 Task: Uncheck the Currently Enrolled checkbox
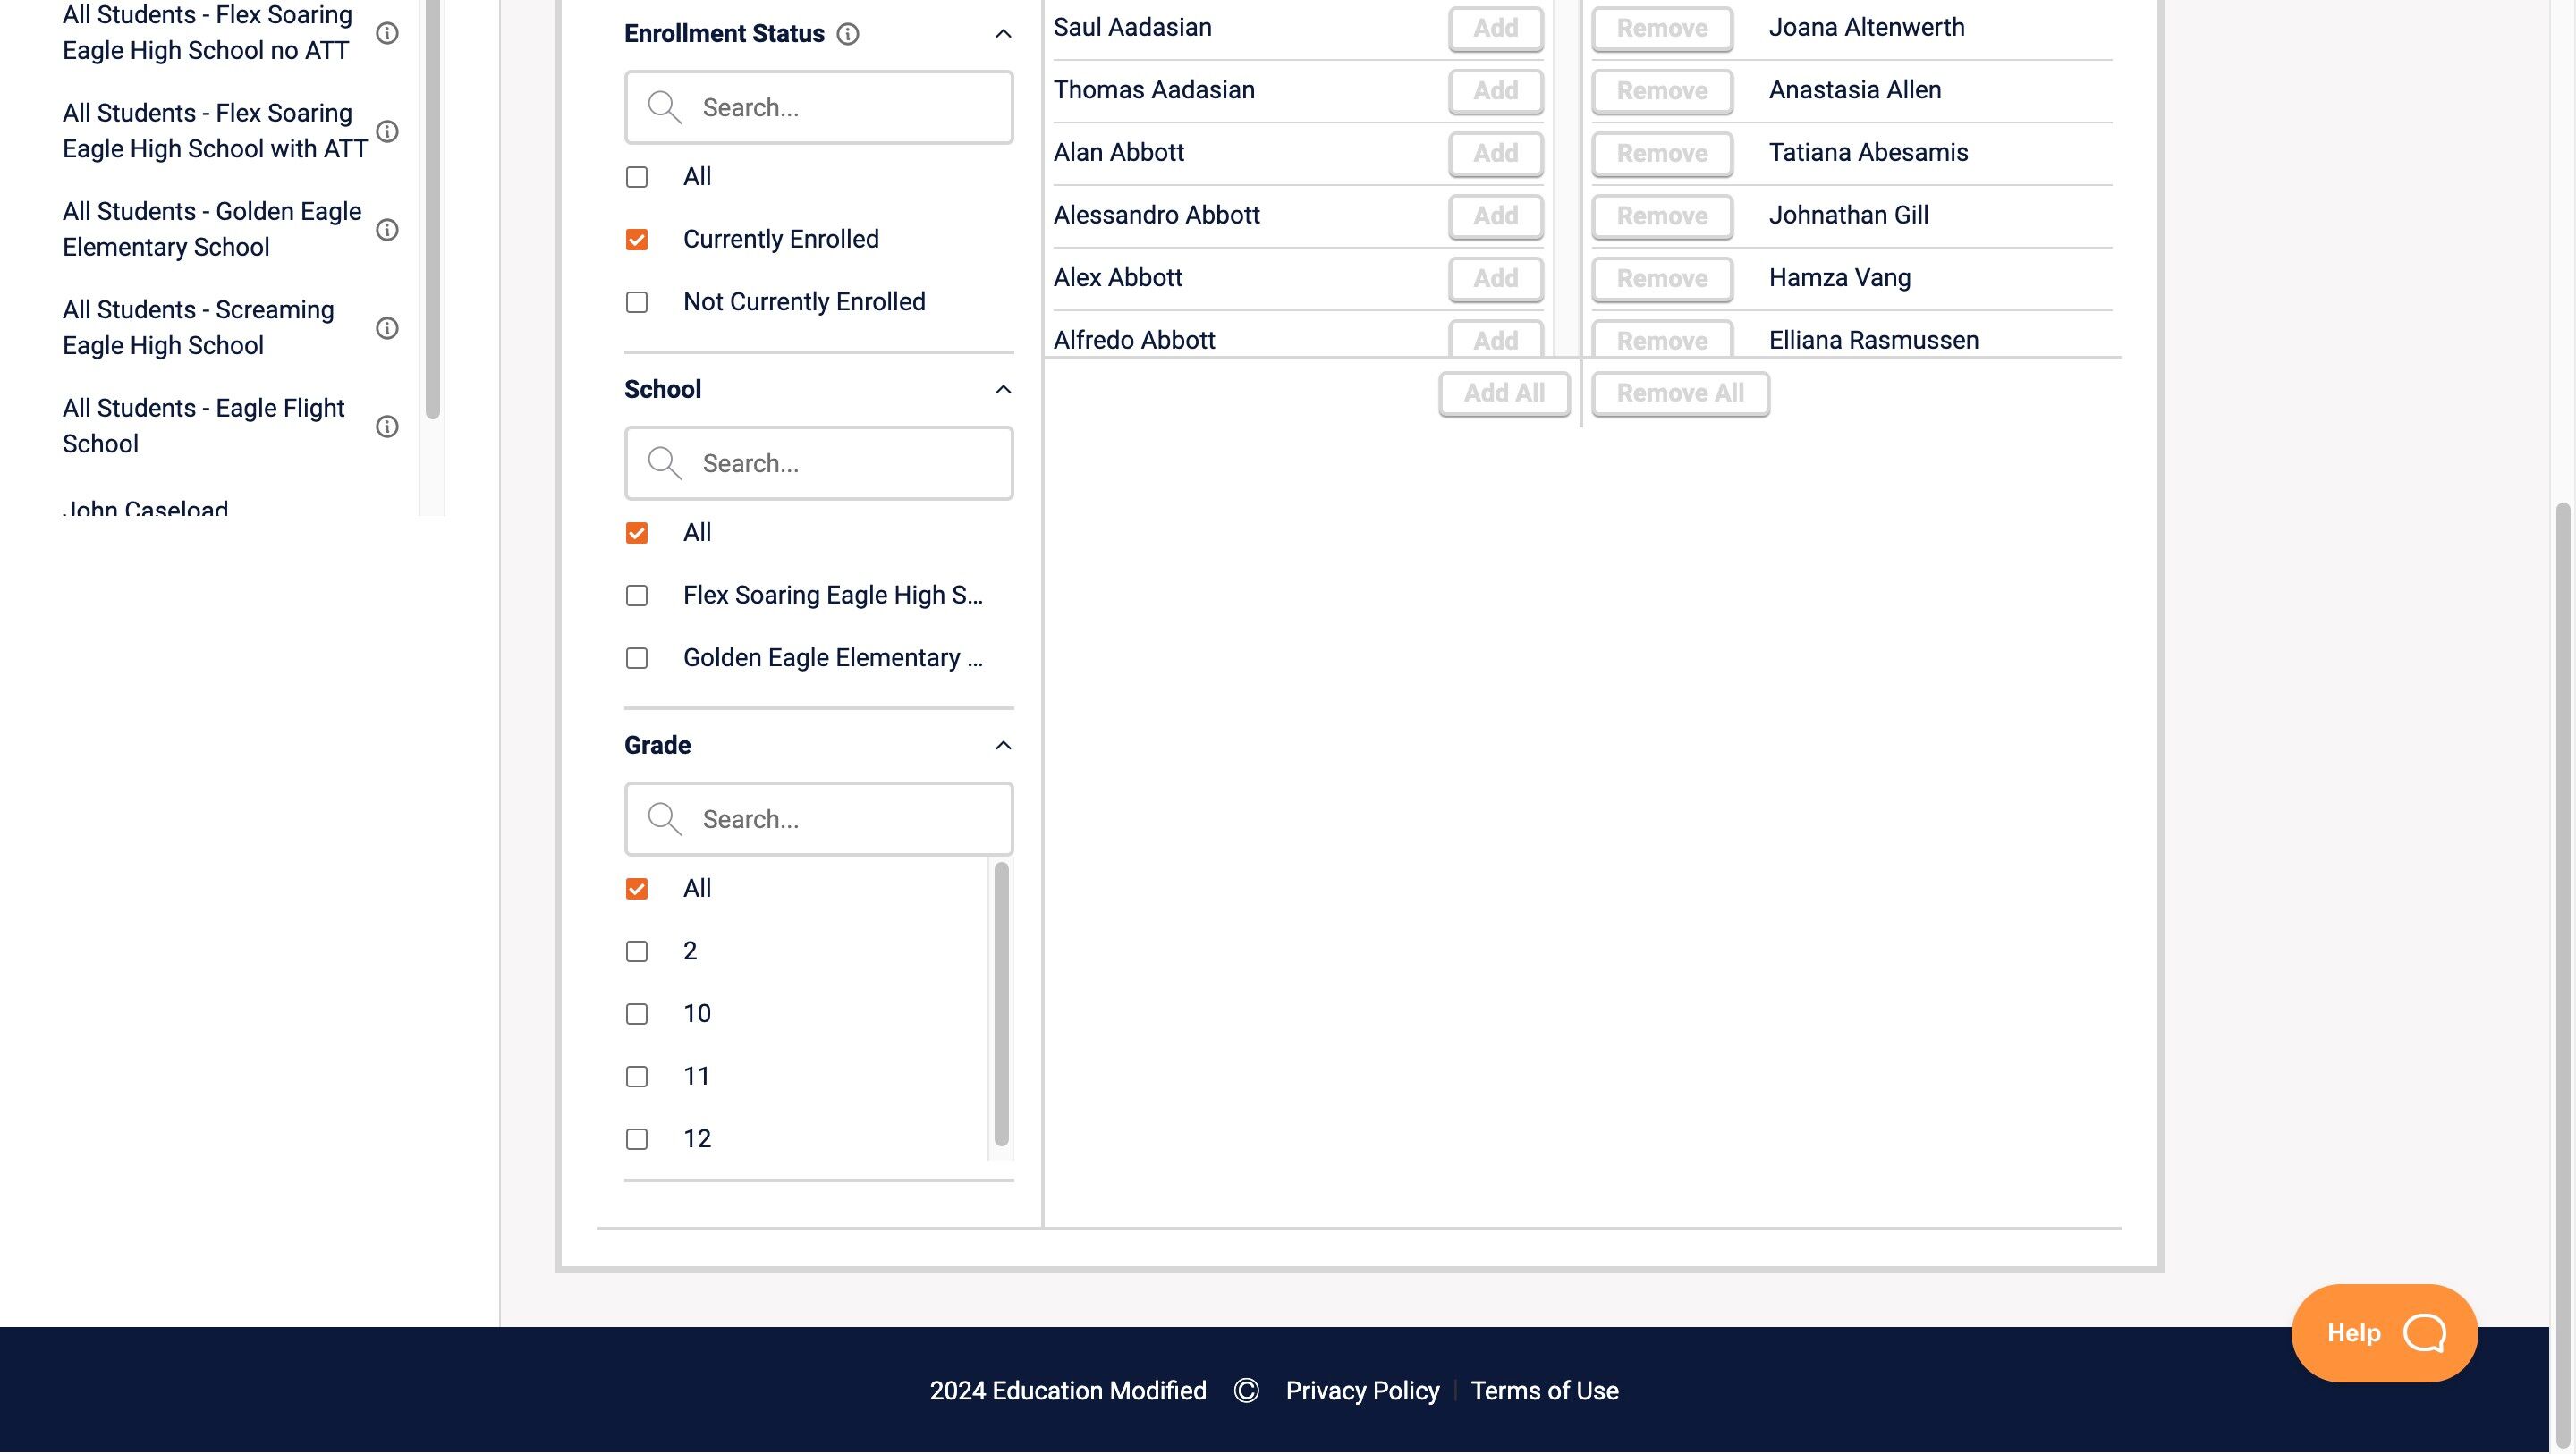637,240
